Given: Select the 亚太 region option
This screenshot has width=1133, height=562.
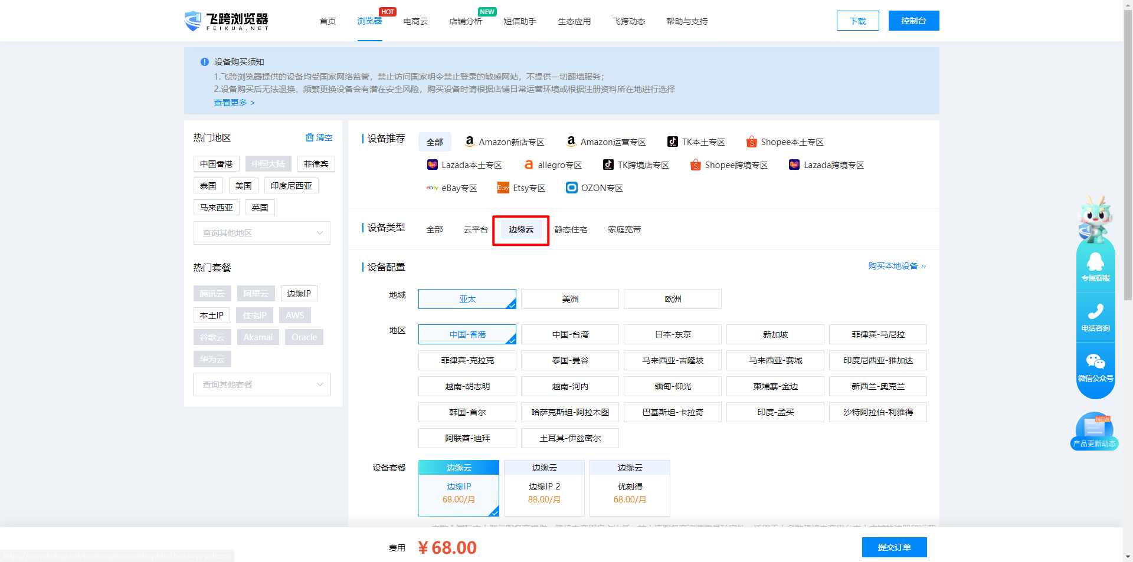Looking at the screenshot, I should pyautogui.click(x=467, y=299).
